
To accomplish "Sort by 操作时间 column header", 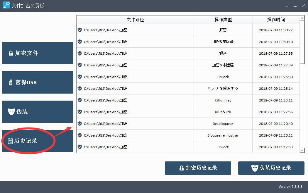I will tap(276, 20).
